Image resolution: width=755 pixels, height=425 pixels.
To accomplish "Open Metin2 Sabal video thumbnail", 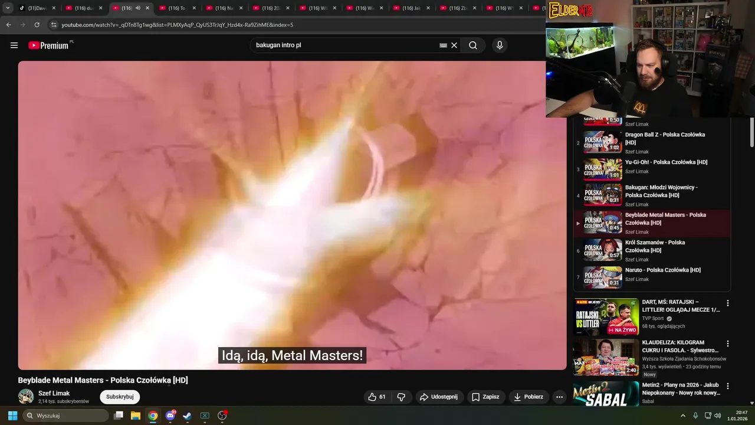I will [x=606, y=394].
